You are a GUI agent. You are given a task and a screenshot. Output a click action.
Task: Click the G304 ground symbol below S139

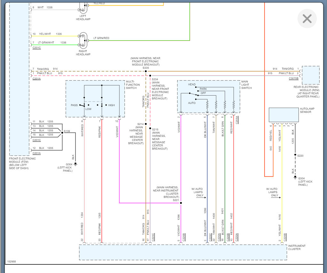pyautogui.click(x=76, y=164)
